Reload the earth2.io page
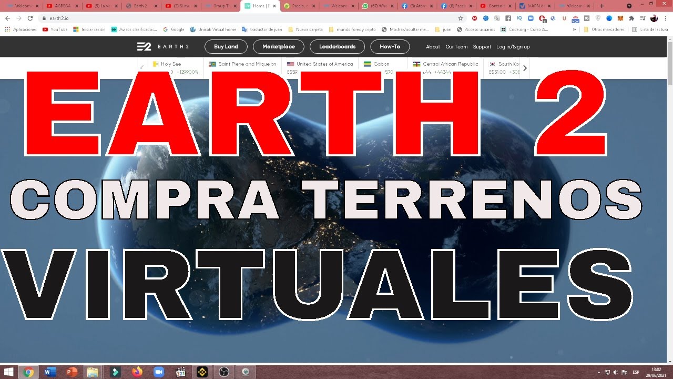Image resolution: width=673 pixels, height=379 pixels. [30, 18]
